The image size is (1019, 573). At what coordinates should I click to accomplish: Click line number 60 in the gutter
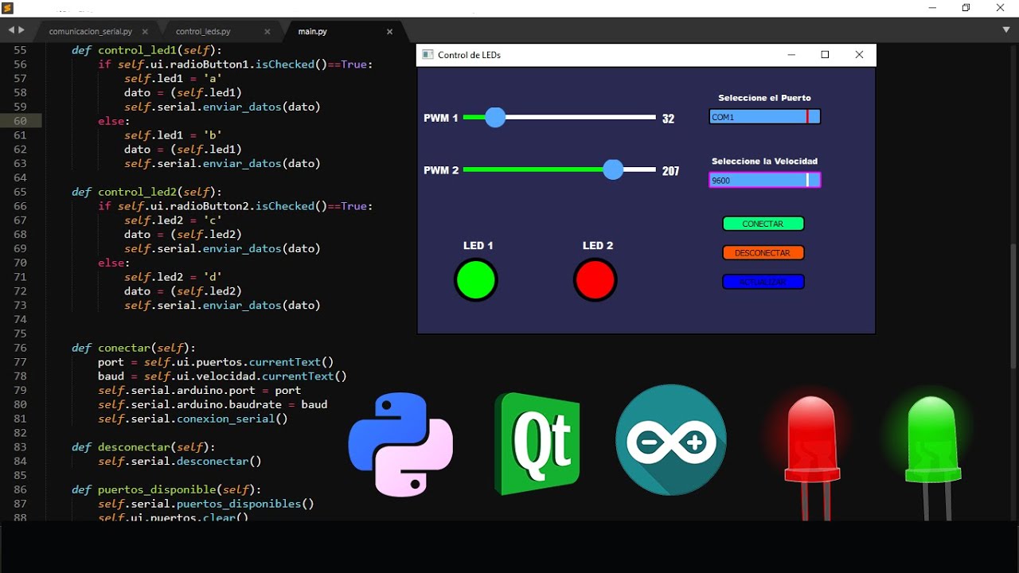(x=21, y=121)
